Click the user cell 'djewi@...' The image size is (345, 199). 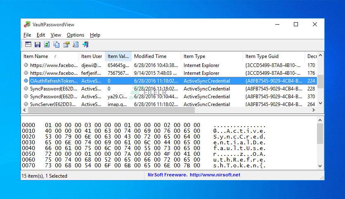91,65
